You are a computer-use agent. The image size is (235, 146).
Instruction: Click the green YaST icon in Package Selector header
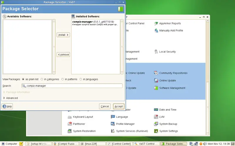pyautogui.click(x=120, y=9)
